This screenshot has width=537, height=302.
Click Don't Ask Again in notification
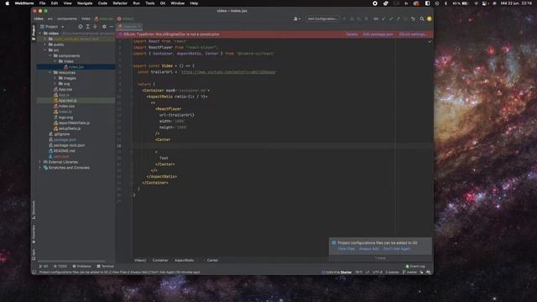coord(397,249)
